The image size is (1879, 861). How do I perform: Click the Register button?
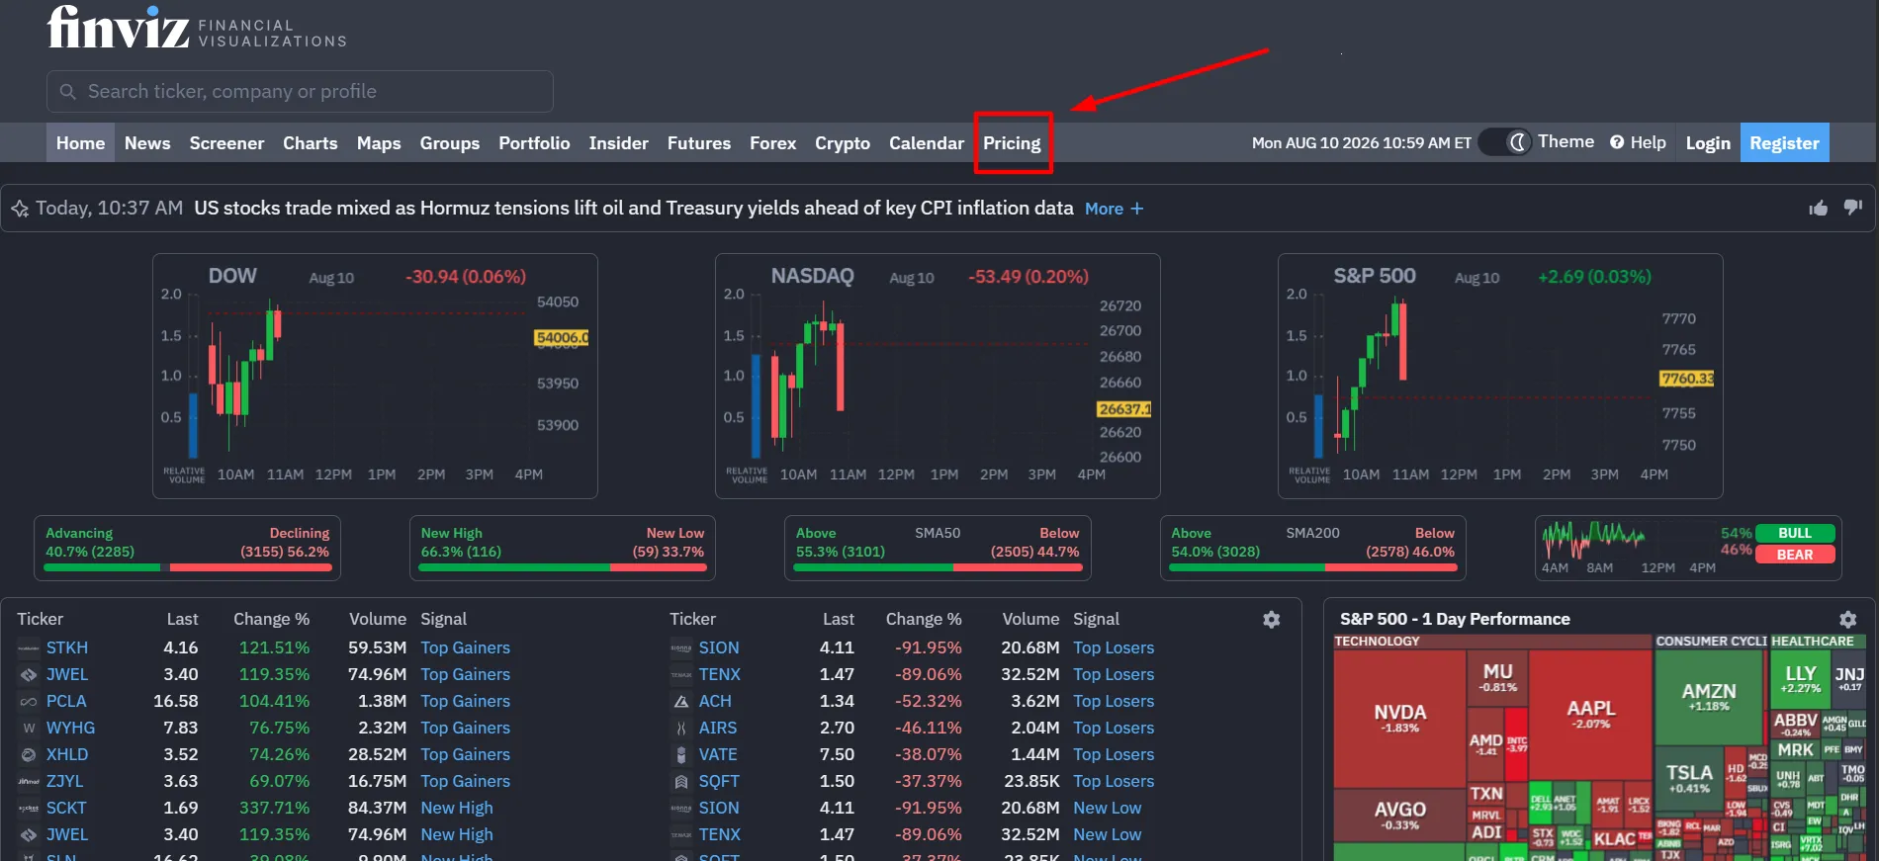tap(1785, 142)
